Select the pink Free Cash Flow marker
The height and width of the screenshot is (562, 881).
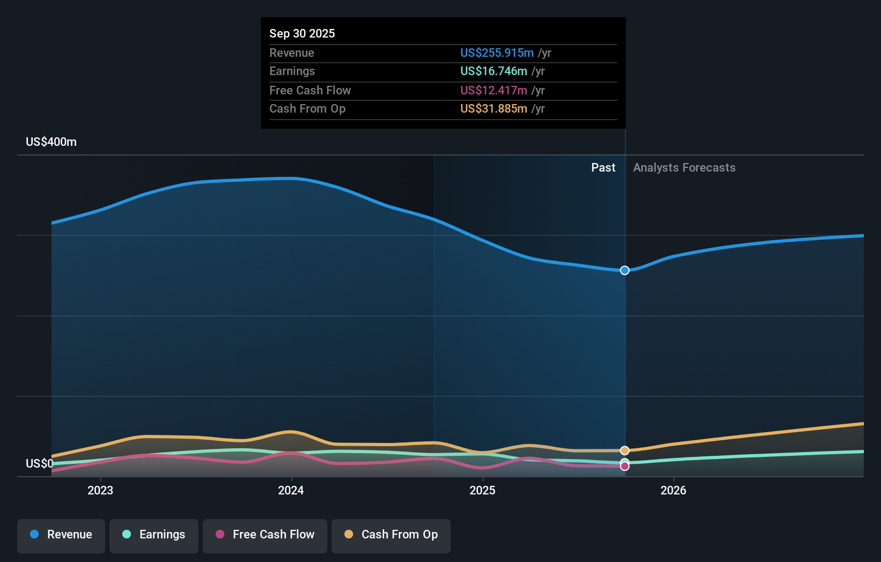point(624,466)
